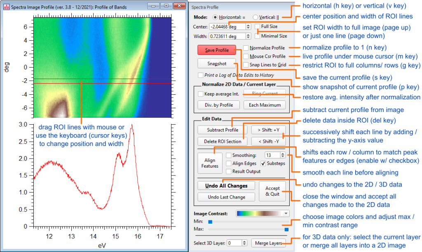Disable the Substeps checkbox

click(x=262, y=164)
